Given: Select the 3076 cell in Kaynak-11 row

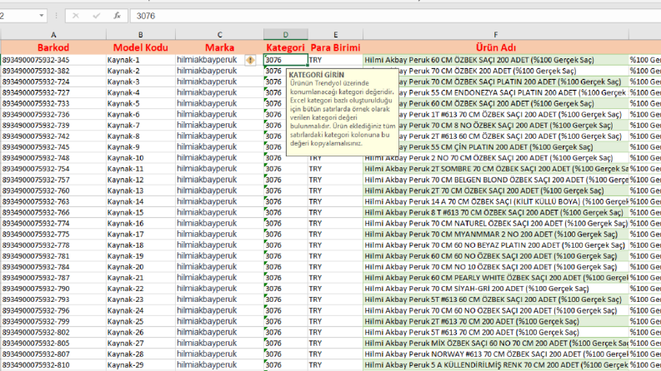Looking at the screenshot, I should 285,169.
